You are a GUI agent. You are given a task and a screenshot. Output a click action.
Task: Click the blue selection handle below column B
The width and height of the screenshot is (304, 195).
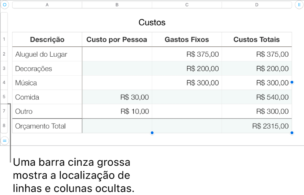152,133
